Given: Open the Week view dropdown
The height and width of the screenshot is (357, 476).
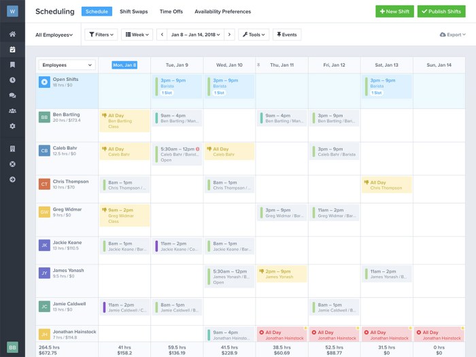Looking at the screenshot, I should click(137, 35).
